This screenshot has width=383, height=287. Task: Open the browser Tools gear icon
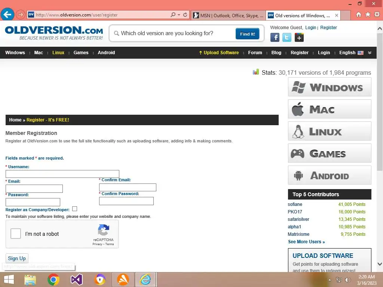pyautogui.click(x=377, y=15)
